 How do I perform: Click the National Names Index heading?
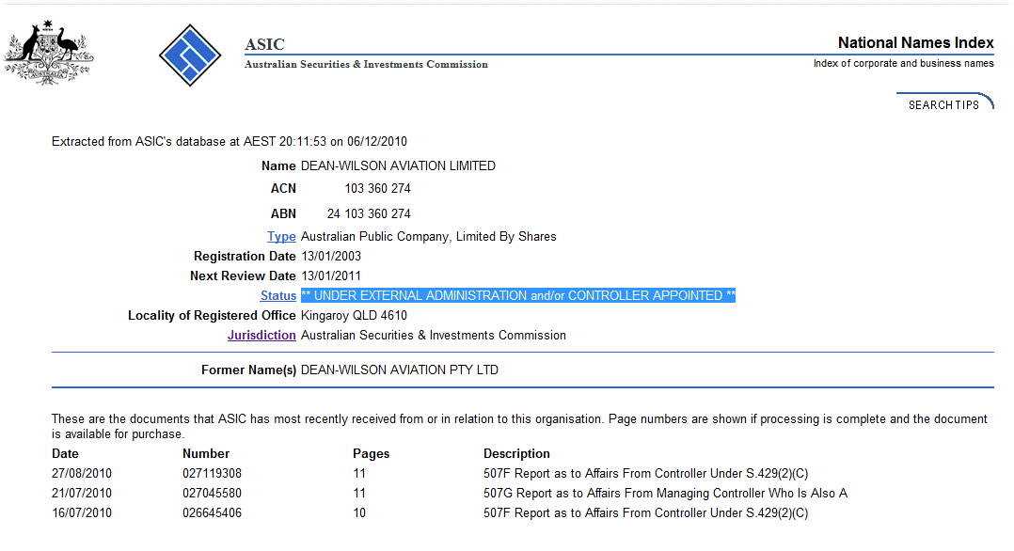click(x=916, y=42)
